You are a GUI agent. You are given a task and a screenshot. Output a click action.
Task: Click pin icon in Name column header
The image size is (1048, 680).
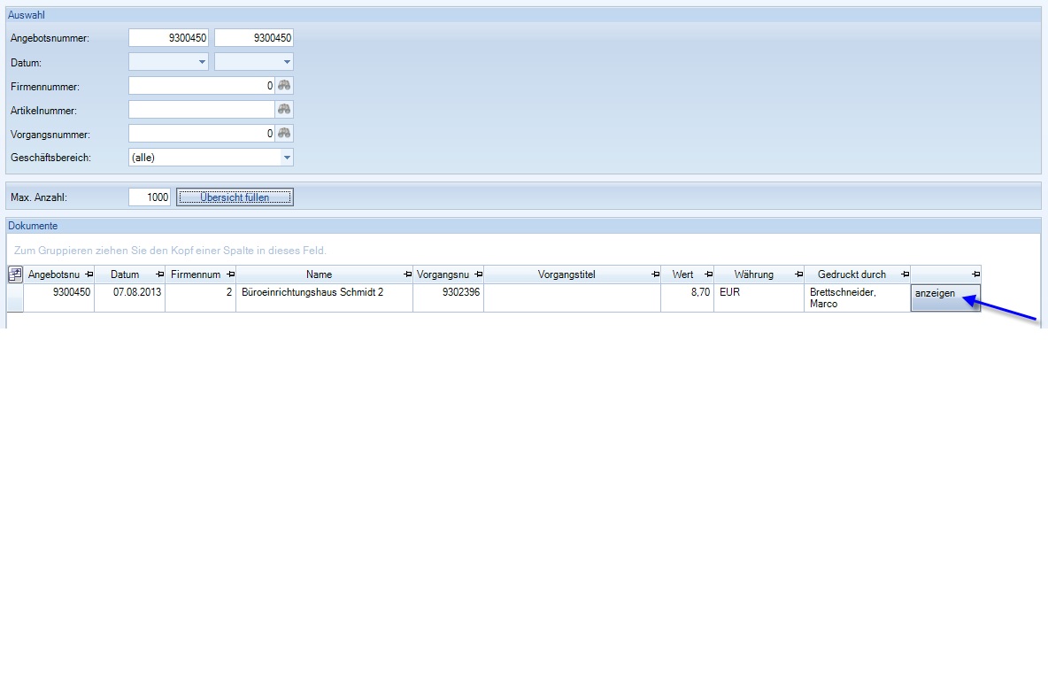pyautogui.click(x=407, y=274)
